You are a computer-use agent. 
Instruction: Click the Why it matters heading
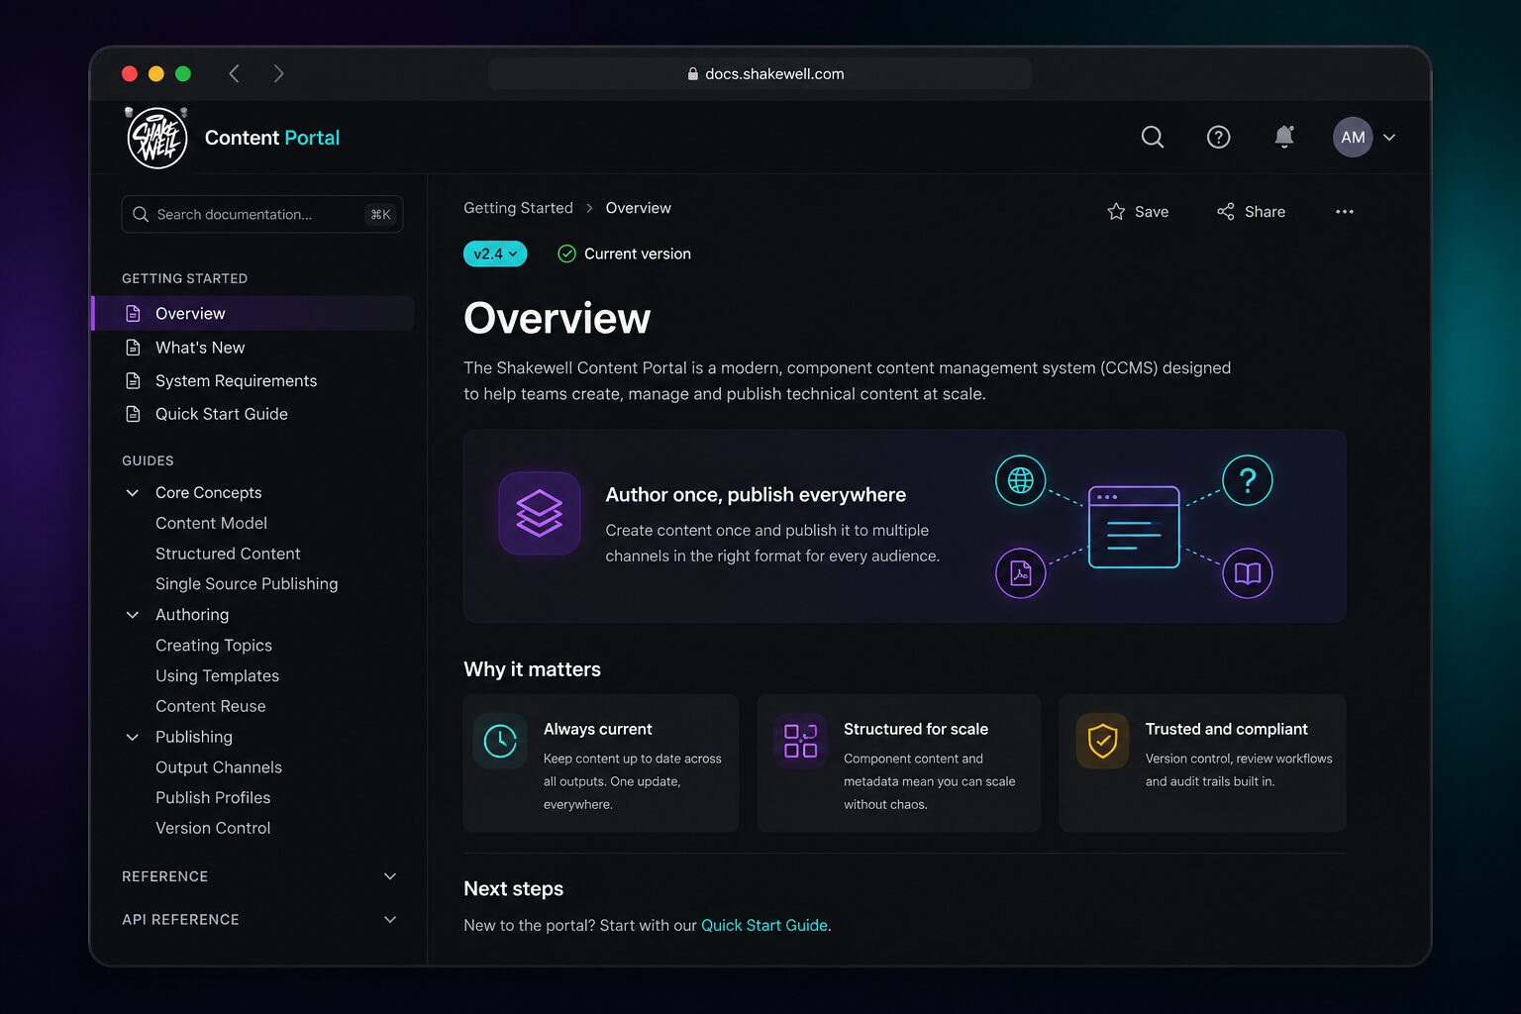[532, 669]
